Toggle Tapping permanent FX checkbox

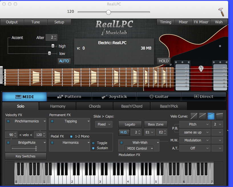click(x=52, y=121)
